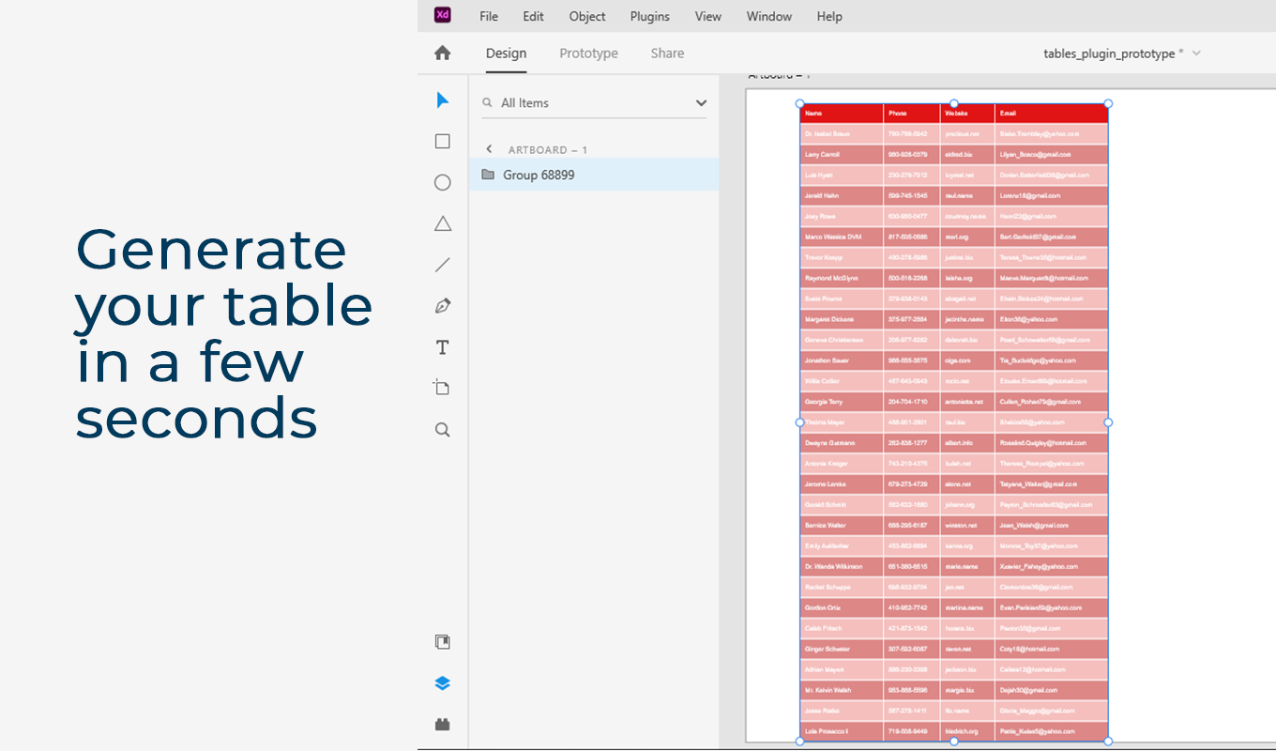Click the Larry Carroll name cell
The height and width of the screenshot is (751, 1276).
click(842, 154)
